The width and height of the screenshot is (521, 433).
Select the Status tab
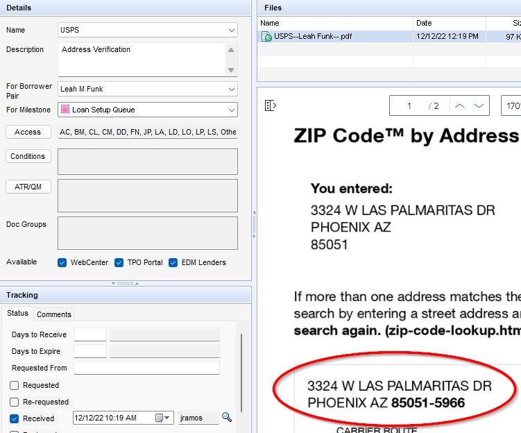tap(17, 314)
